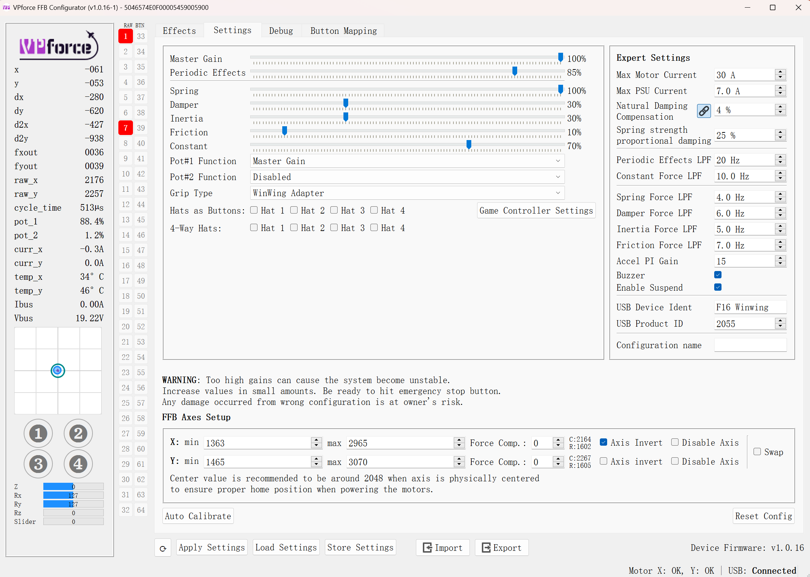
Task: Click the Export button
Action: 502,548
